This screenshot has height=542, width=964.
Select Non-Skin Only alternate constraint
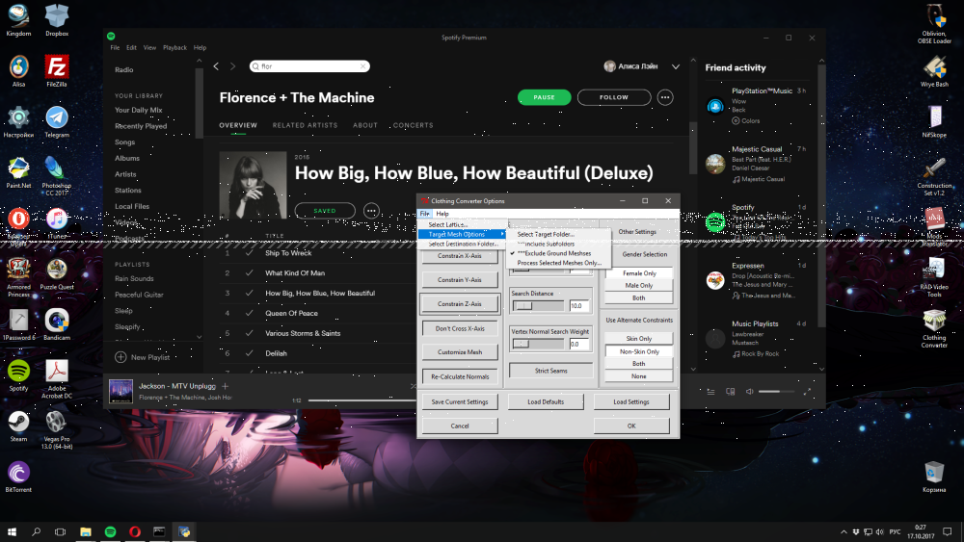(639, 351)
